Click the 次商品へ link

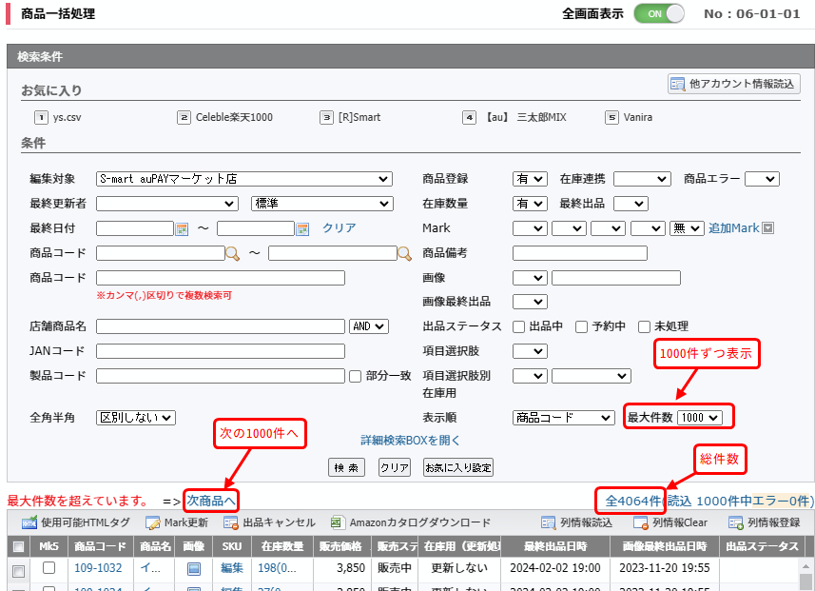coord(211,501)
